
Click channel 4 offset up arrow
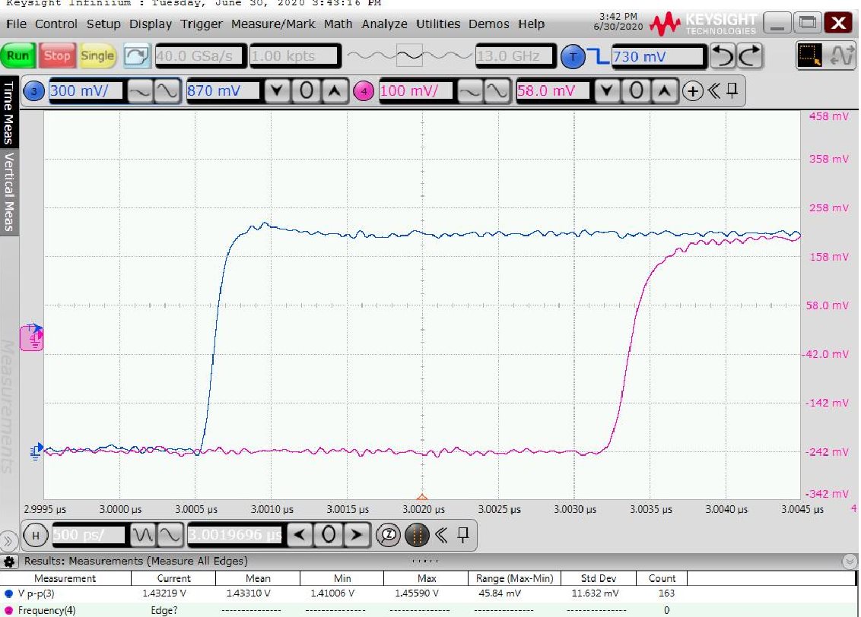(x=665, y=91)
